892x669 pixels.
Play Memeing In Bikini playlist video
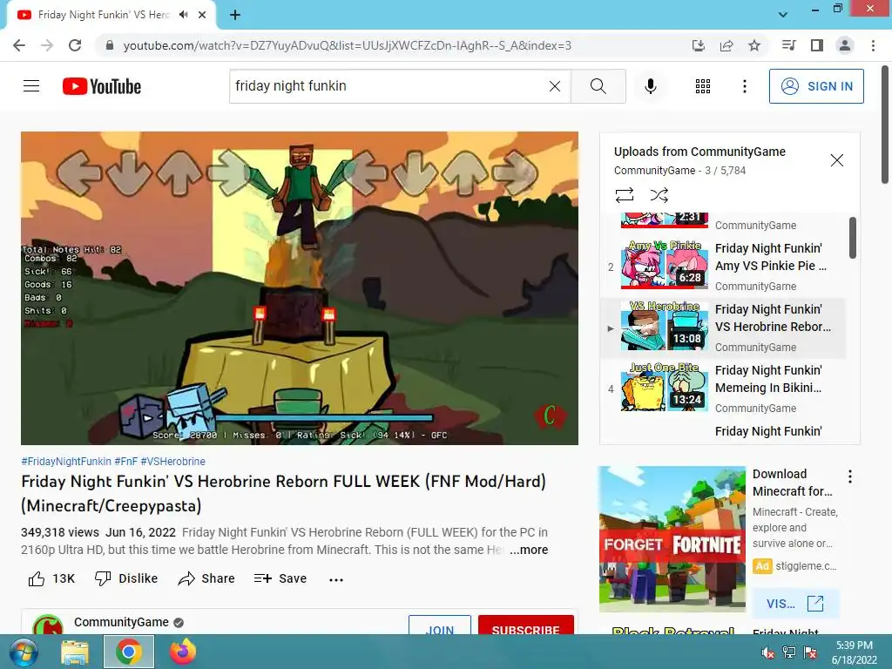coord(723,389)
